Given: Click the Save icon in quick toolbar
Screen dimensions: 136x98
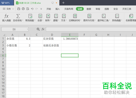Looking at the screenshot, I should click(19, 9).
